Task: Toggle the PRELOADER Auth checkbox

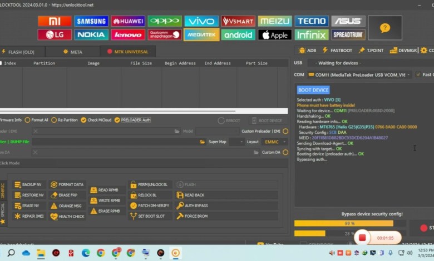Action: [117, 120]
